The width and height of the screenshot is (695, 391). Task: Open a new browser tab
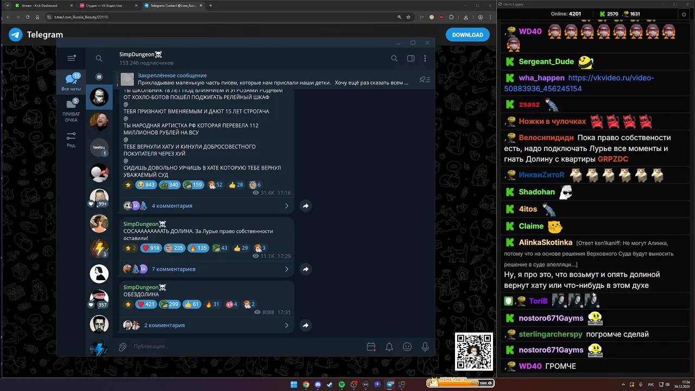(x=211, y=5)
